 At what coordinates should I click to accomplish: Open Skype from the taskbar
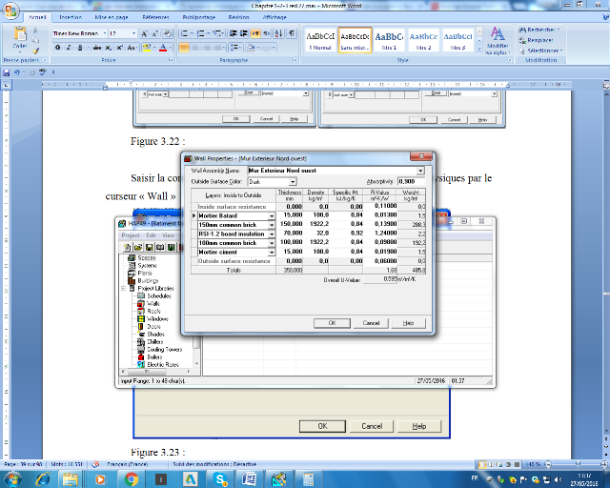click(x=221, y=478)
